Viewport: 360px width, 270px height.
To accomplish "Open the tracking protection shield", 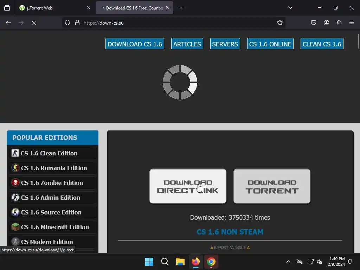I will point(67,23).
